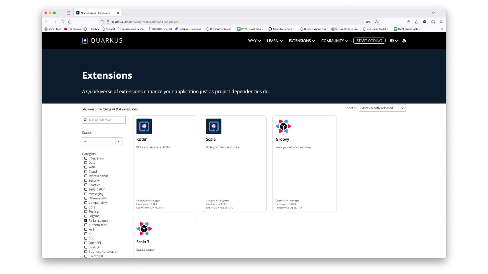Check the Security category filter
The image size is (488, 274).
86,180
